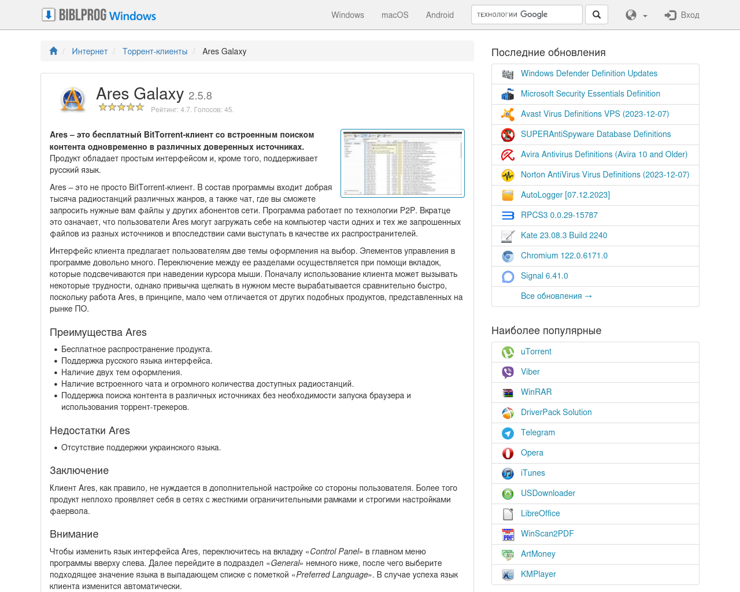740x592 pixels.
Task: Click the Avira Antivirus icon
Action: pos(508,155)
